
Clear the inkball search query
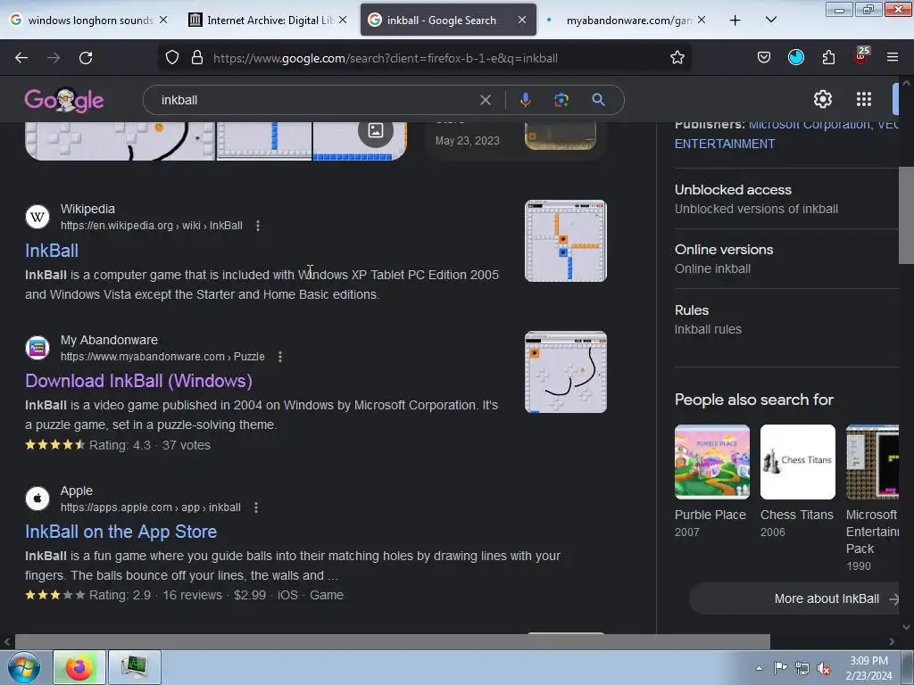(485, 100)
